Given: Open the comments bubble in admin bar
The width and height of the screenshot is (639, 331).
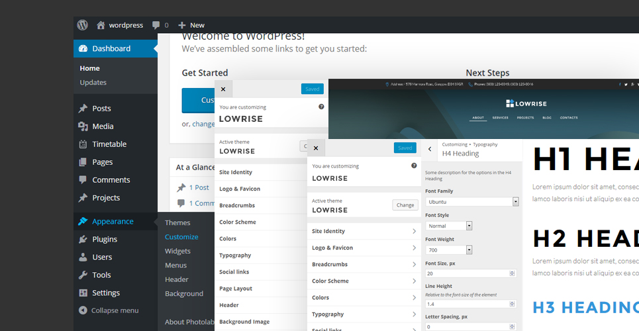Looking at the screenshot, I should coord(160,25).
